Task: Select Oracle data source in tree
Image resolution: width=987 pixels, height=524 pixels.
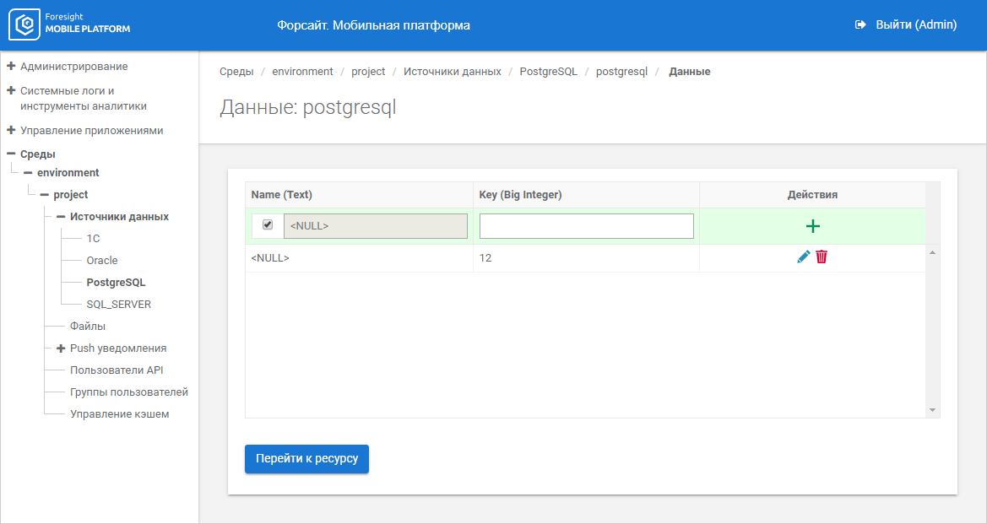Action: click(102, 261)
